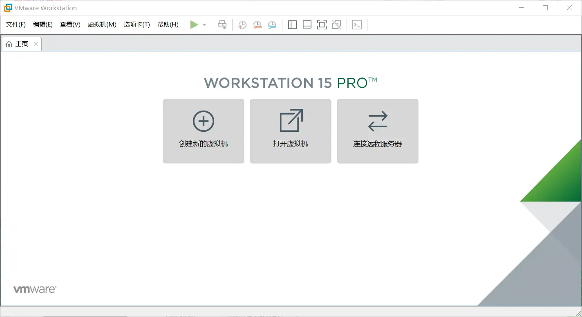This screenshot has height=317, width=582.
Task: Take a snapshot with the clock-plus icon
Action: click(242, 25)
